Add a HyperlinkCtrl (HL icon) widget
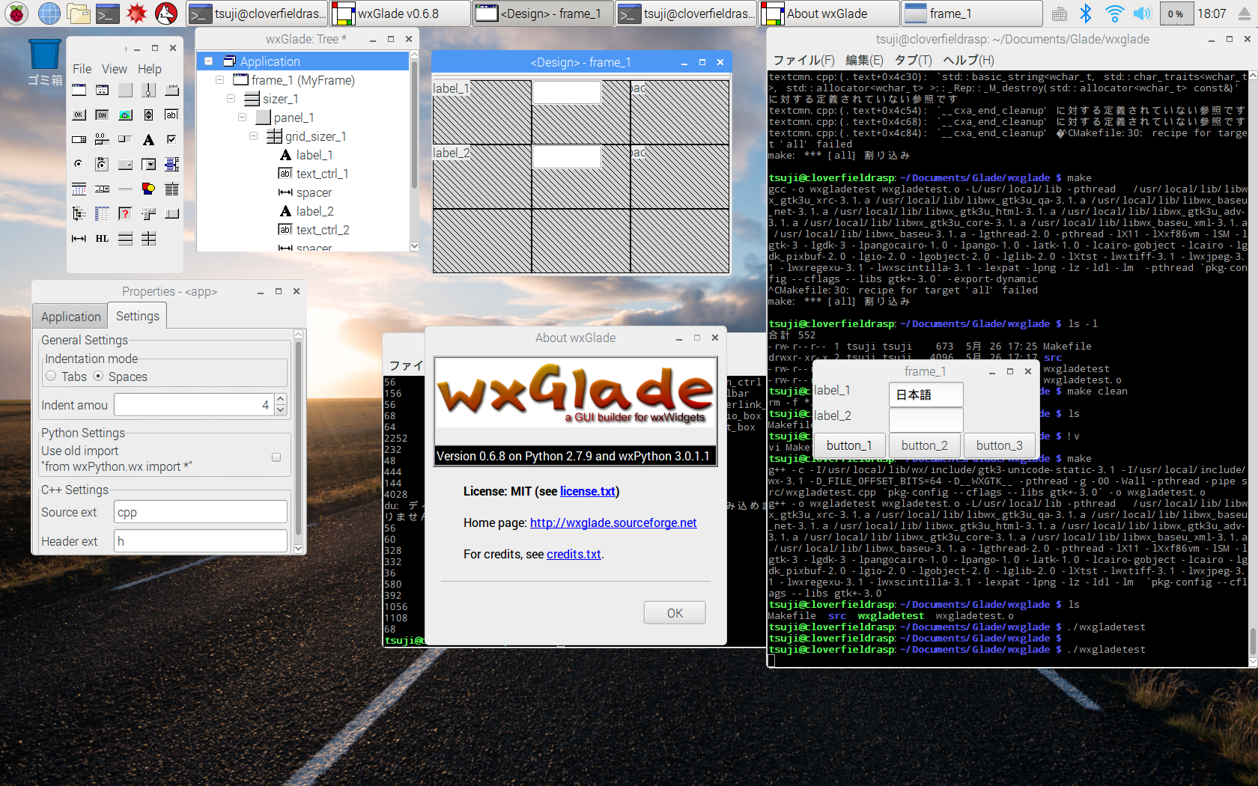The image size is (1258, 786). tap(102, 239)
